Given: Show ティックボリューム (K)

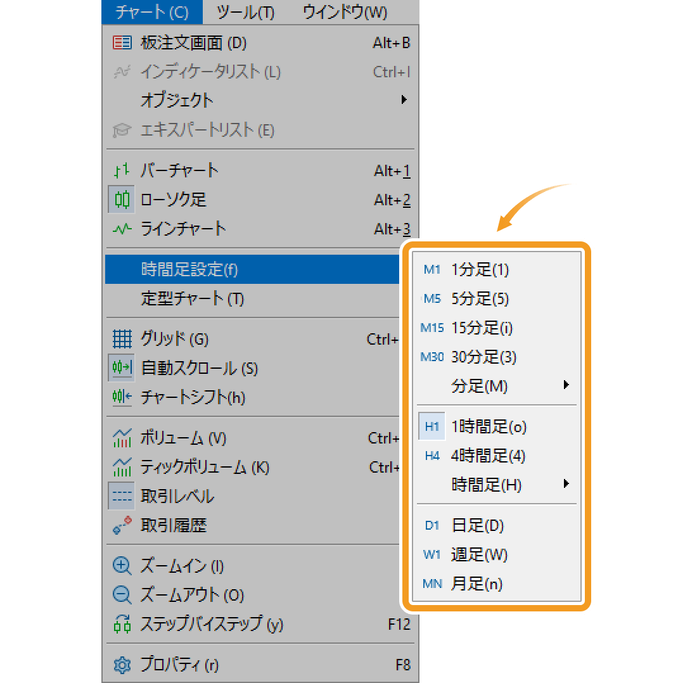Looking at the screenshot, I should point(252,468).
